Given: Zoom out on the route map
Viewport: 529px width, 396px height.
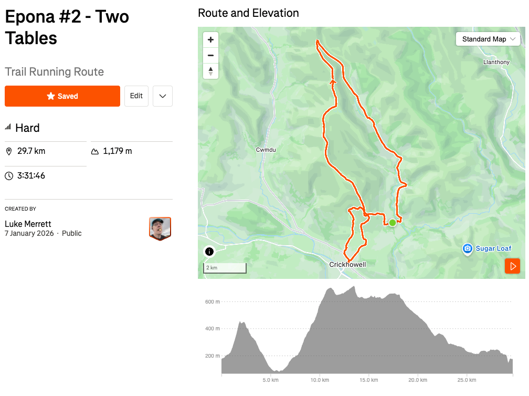Looking at the screenshot, I should (210, 55).
